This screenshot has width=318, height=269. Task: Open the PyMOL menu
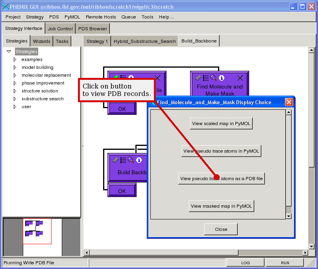[x=72, y=17]
